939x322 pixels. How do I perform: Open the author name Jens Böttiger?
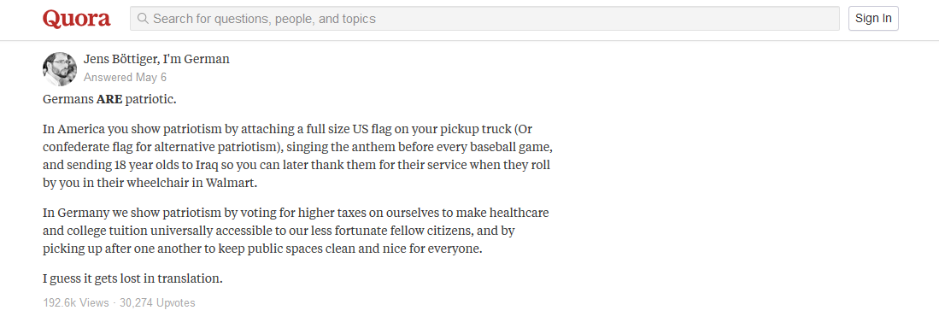(121, 59)
